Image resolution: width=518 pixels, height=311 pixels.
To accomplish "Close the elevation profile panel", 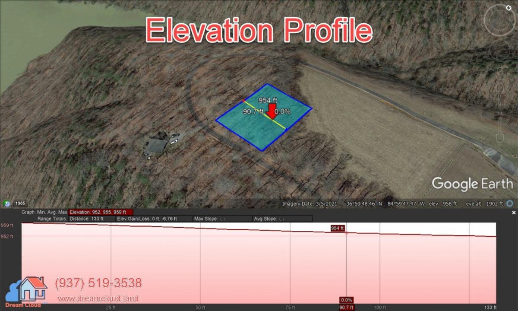I will click(514, 213).
